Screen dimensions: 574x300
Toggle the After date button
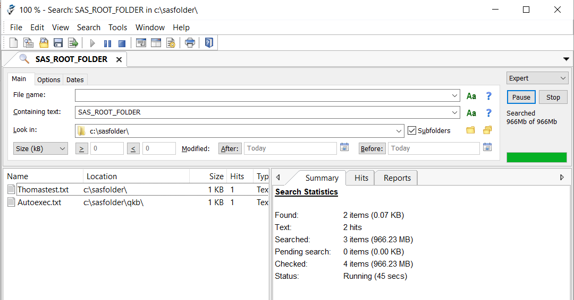(x=230, y=149)
